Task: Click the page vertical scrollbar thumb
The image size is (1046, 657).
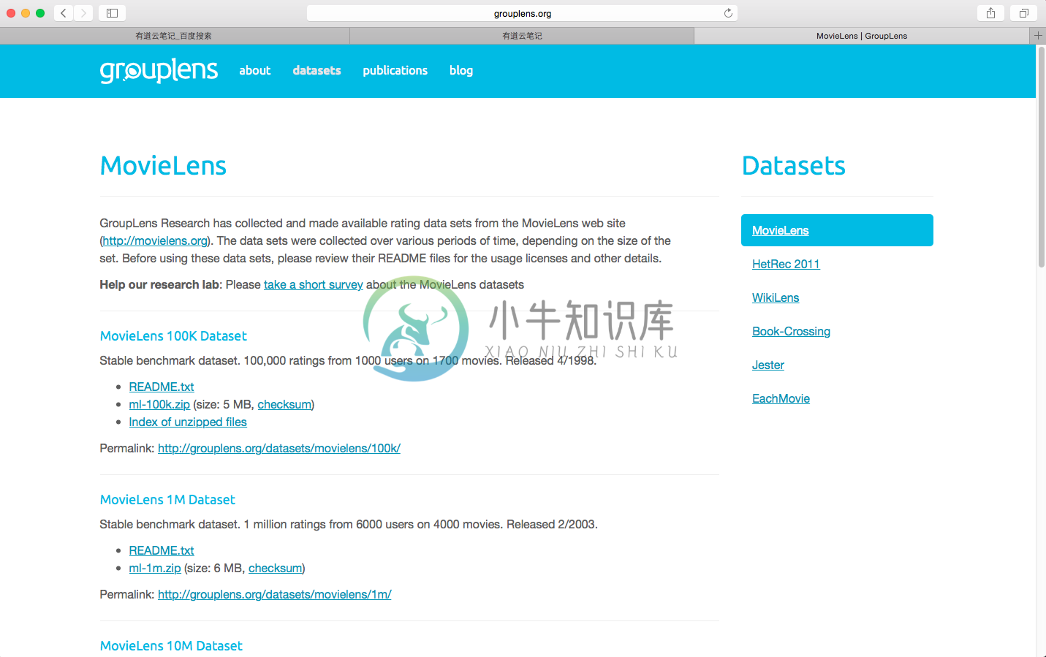Action: pyautogui.click(x=1042, y=157)
